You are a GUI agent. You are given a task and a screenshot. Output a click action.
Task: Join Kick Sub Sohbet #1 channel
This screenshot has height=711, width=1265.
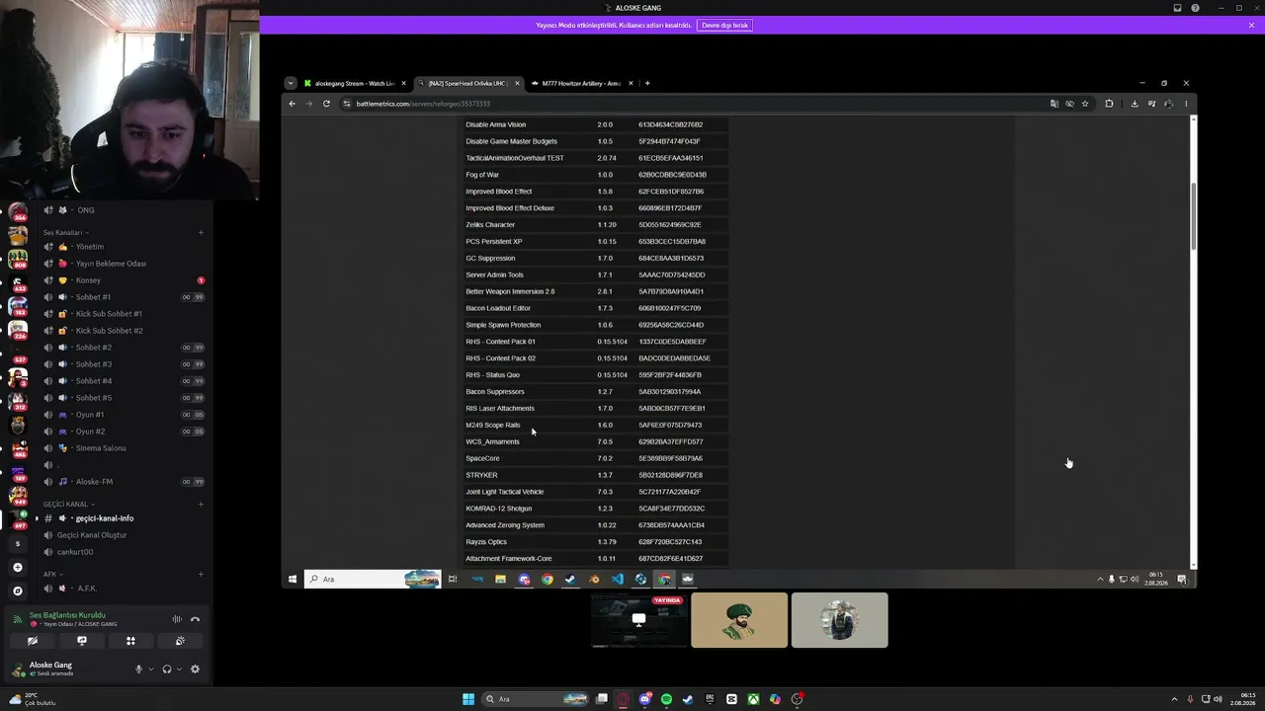pyautogui.click(x=124, y=314)
